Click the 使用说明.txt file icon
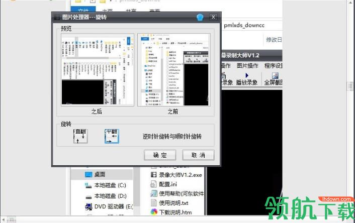The width and height of the screenshot is (355, 223). tap(153, 203)
